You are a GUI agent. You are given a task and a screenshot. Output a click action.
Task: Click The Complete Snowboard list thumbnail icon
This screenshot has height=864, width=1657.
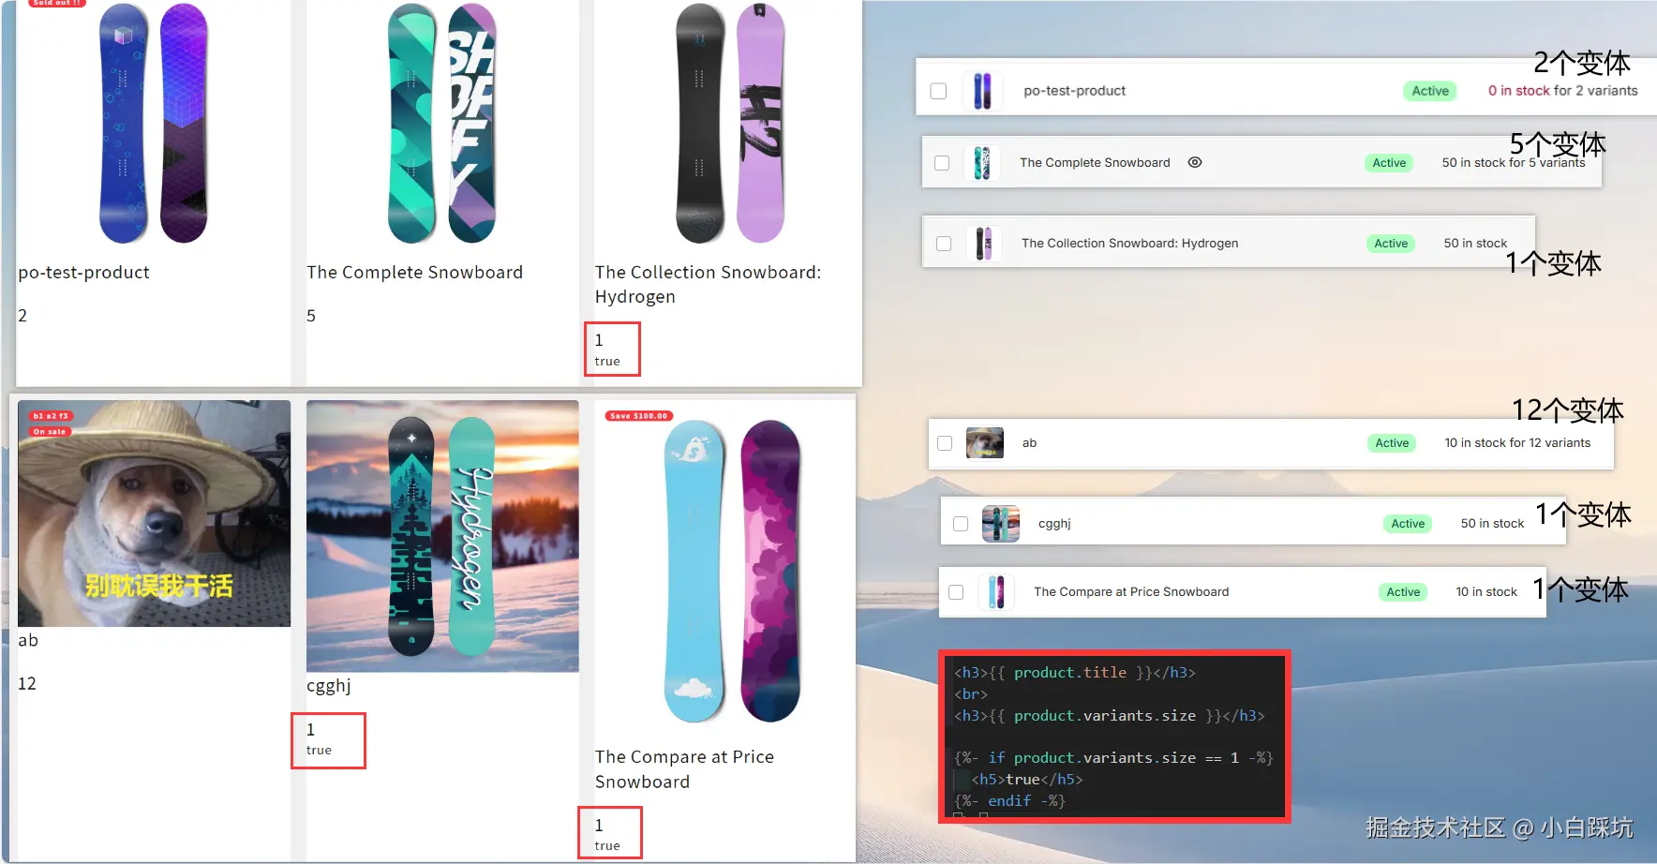(982, 163)
